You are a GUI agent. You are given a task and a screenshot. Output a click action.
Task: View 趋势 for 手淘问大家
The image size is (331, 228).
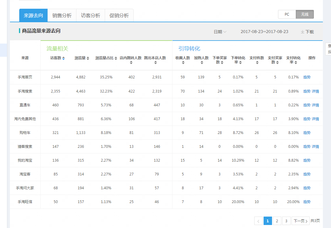click(307, 188)
